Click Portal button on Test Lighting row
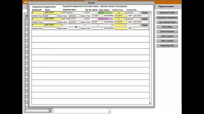The image size is (204, 114). click(144, 13)
